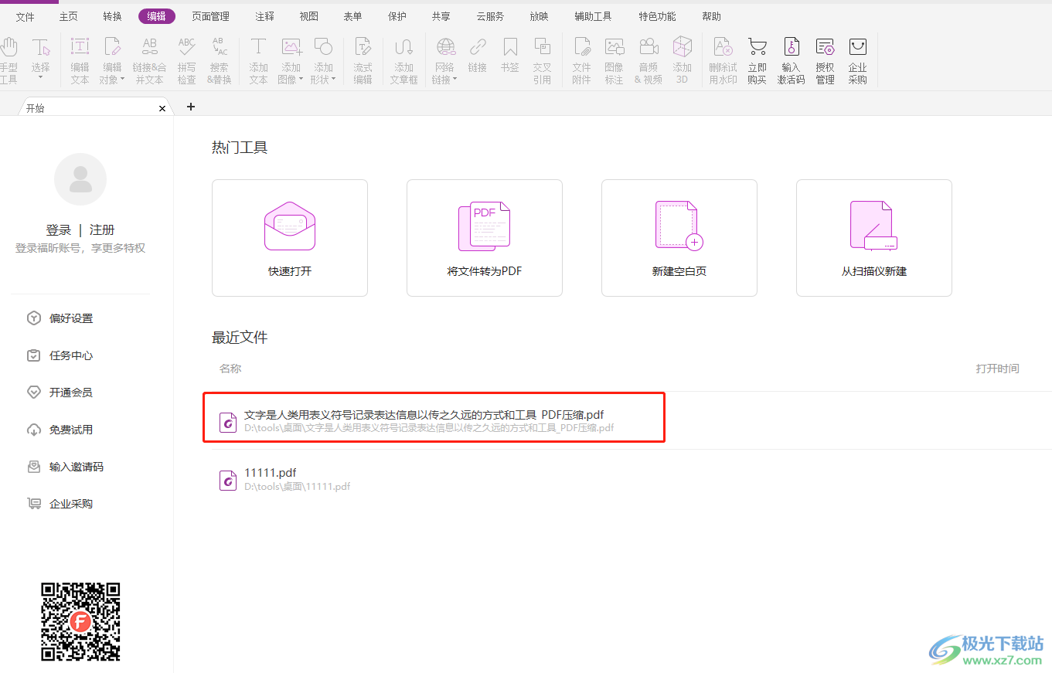
Task: Click the 将文件转为PDF tool card
Action: (x=485, y=238)
